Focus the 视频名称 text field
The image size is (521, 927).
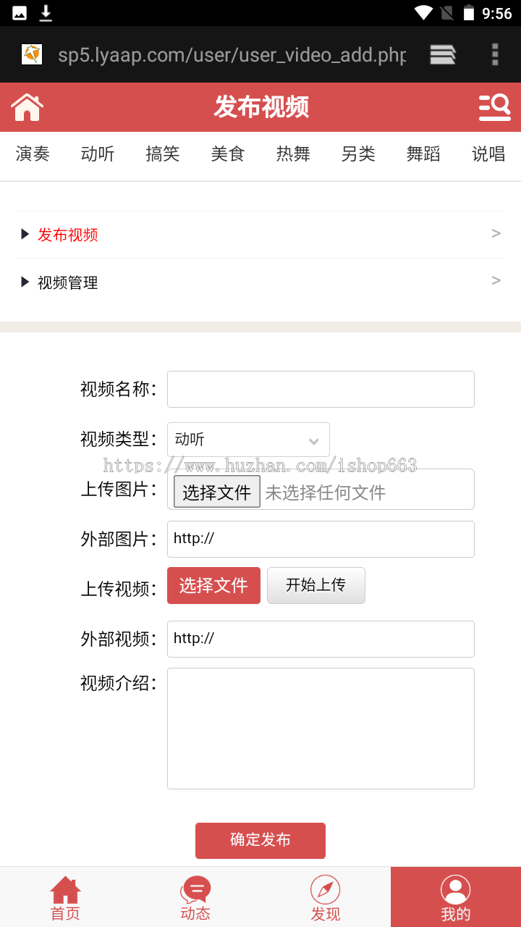321,390
